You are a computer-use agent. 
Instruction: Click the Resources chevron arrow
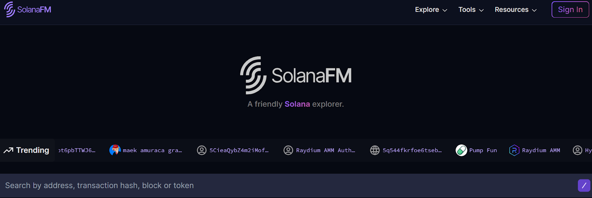tap(534, 10)
